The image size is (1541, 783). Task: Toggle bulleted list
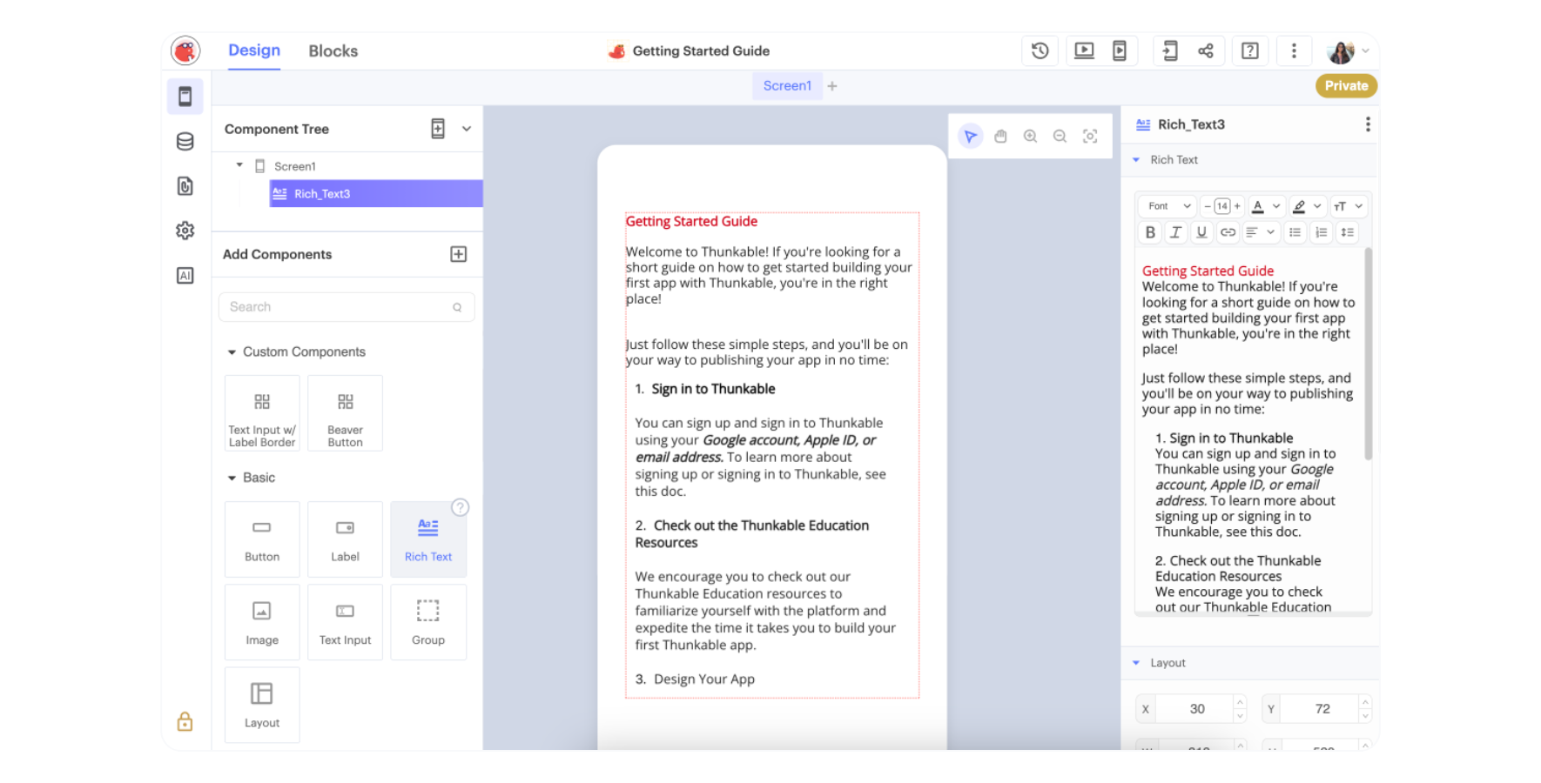coord(1295,232)
